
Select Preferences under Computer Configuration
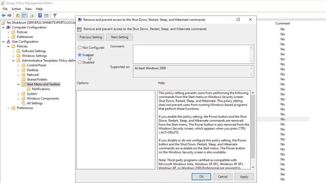point(25,37)
